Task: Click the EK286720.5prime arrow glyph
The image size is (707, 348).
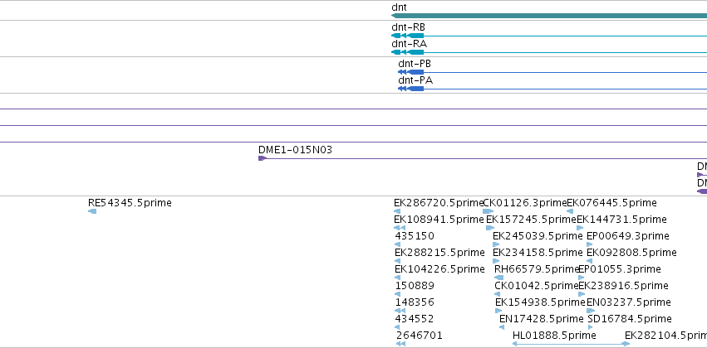Action: pos(397,211)
